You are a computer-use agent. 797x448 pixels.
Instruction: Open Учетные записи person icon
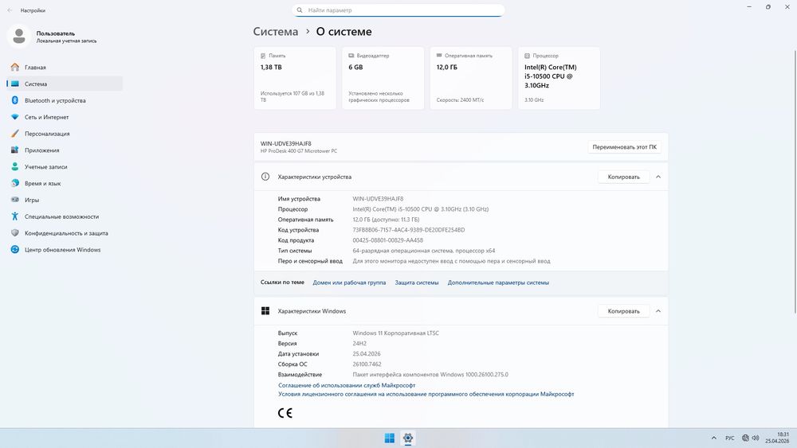click(14, 166)
